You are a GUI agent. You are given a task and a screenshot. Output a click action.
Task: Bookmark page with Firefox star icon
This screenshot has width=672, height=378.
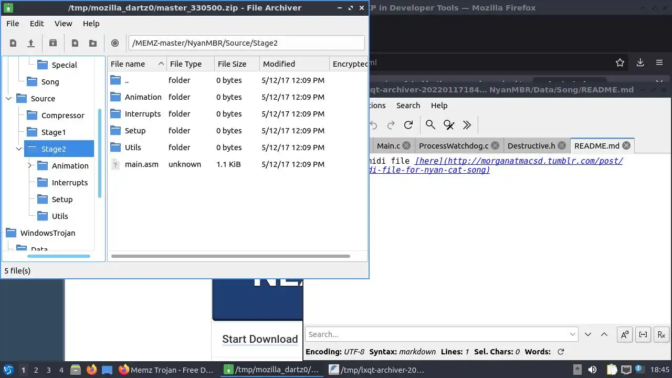tap(620, 62)
